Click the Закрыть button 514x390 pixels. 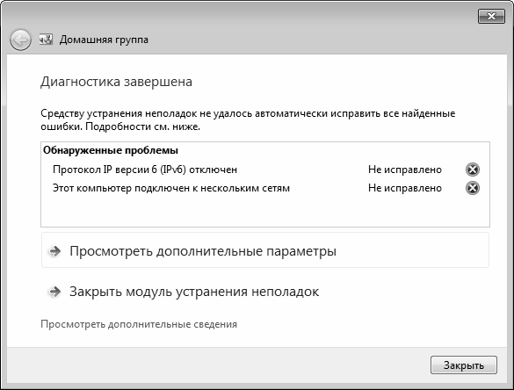click(x=464, y=365)
